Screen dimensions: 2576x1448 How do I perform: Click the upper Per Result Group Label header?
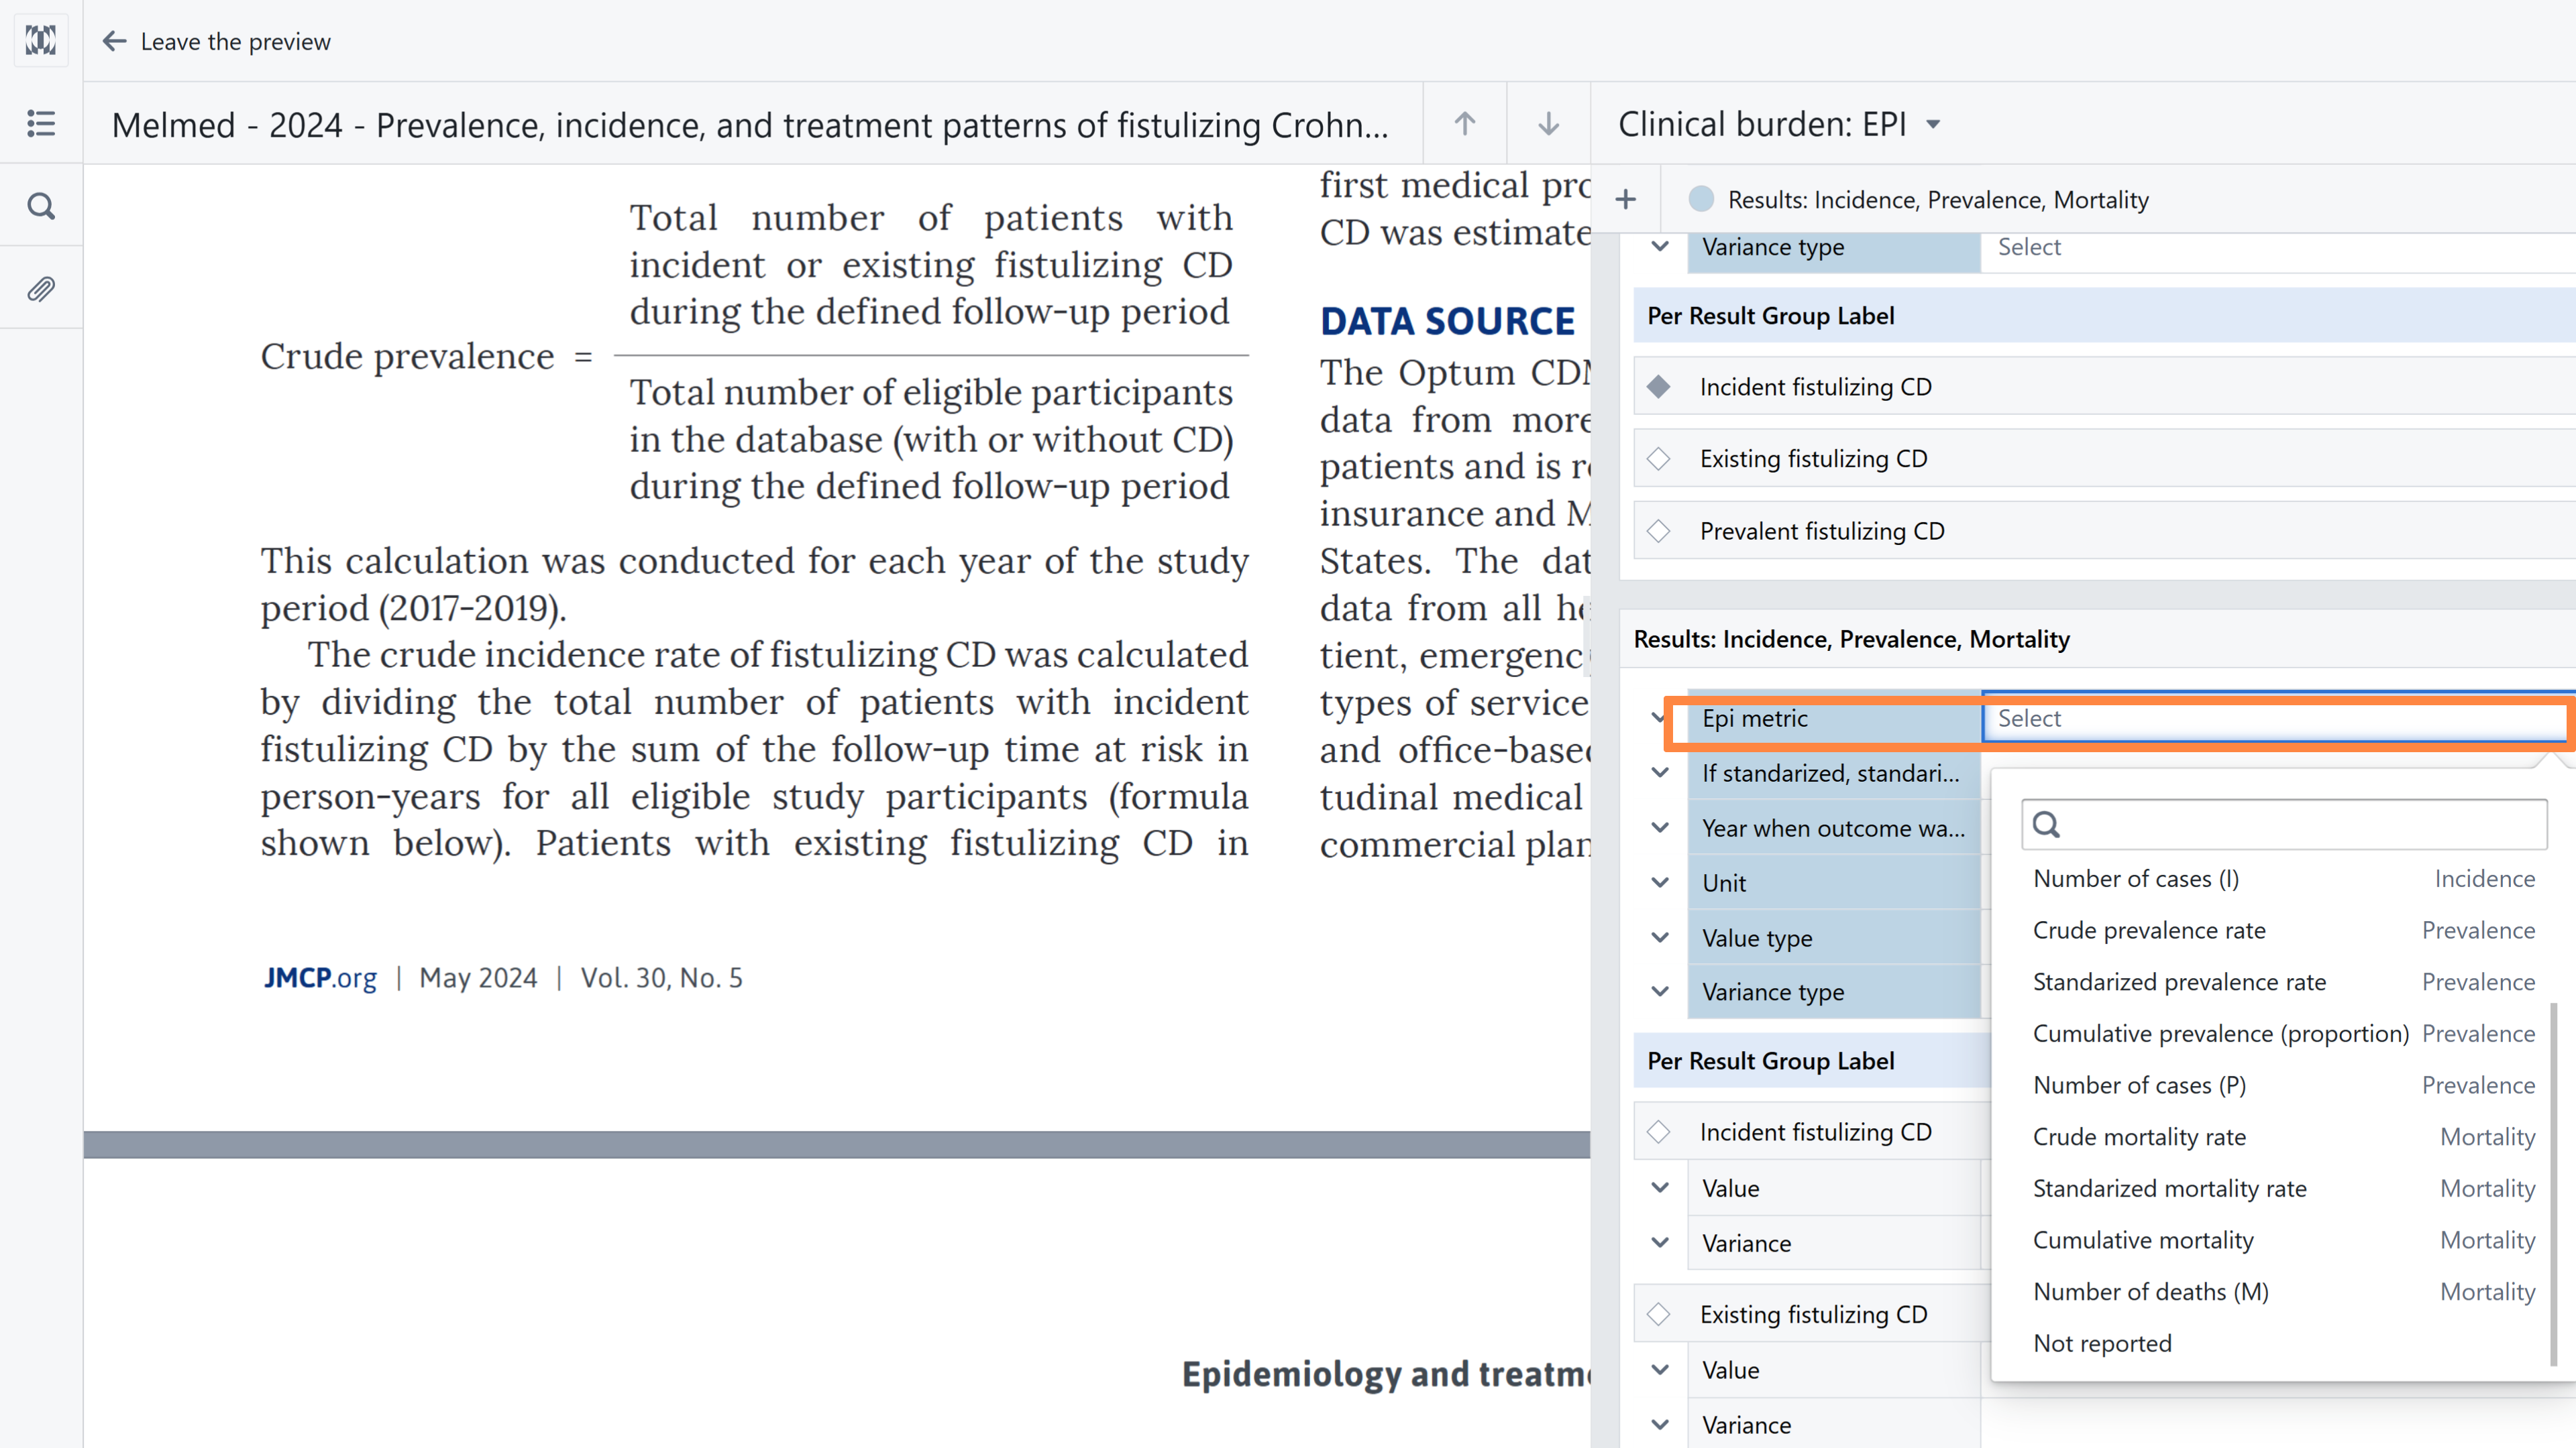(x=2104, y=316)
